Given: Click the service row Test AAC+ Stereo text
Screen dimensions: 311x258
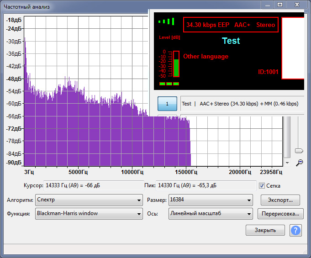Looking at the screenshot, I should tap(240, 104).
